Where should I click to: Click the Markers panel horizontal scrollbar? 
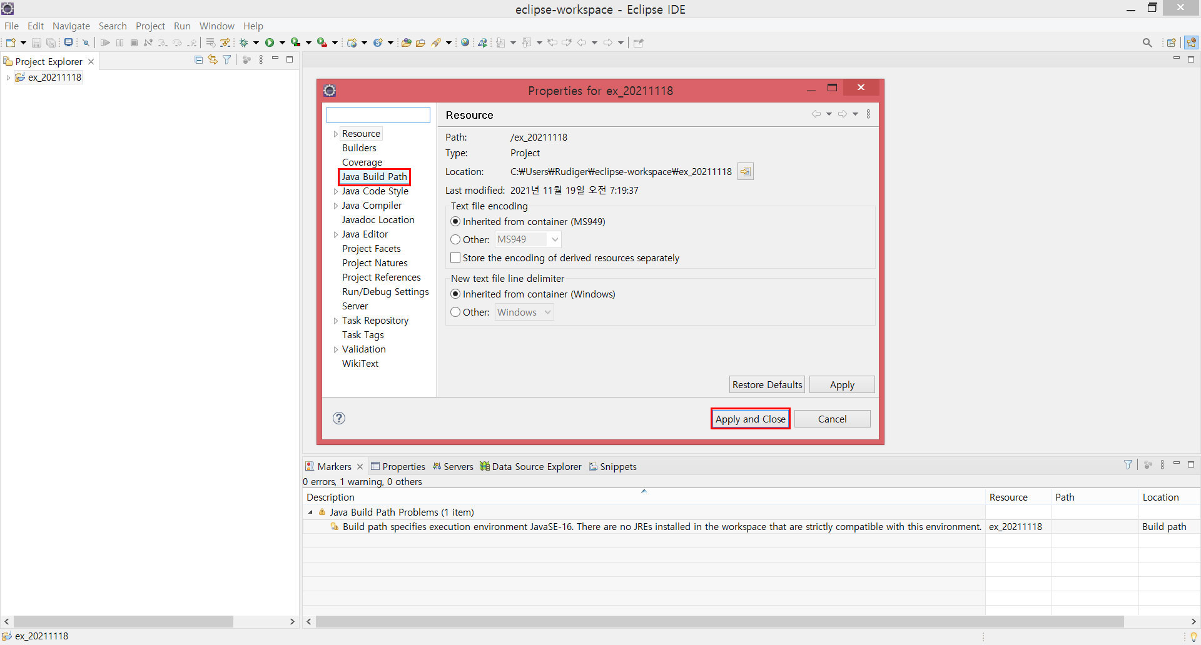coord(719,621)
